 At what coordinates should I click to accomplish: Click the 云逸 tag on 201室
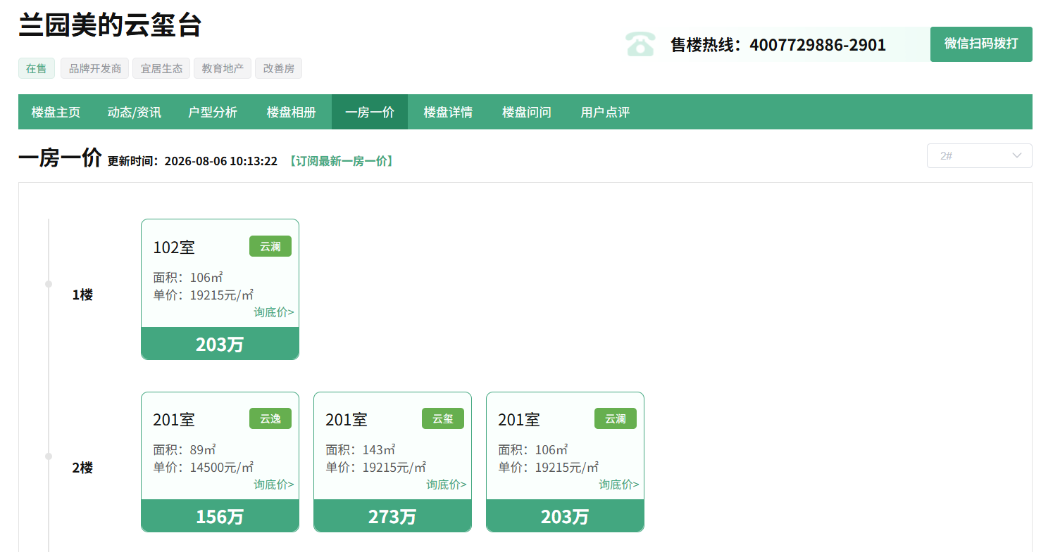[x=270, y=418]
